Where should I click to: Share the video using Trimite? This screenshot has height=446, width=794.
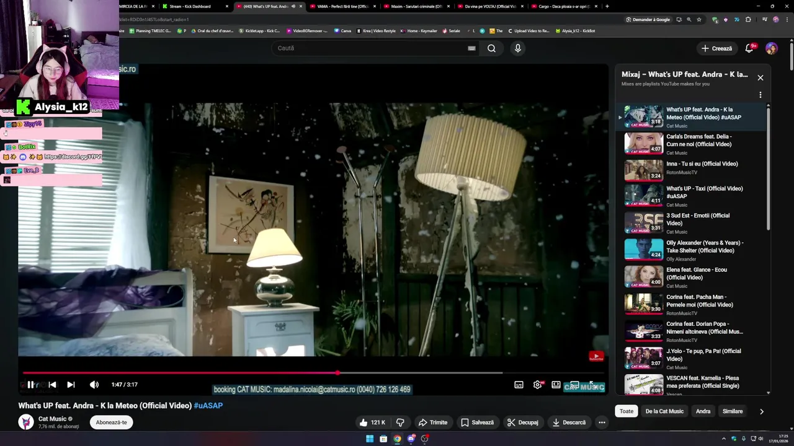pos(433,422)
